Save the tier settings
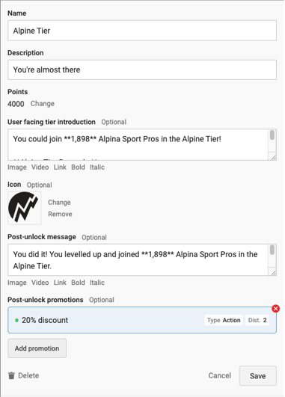The width and height of the screenshot is (285, 397). coord(257,376)
